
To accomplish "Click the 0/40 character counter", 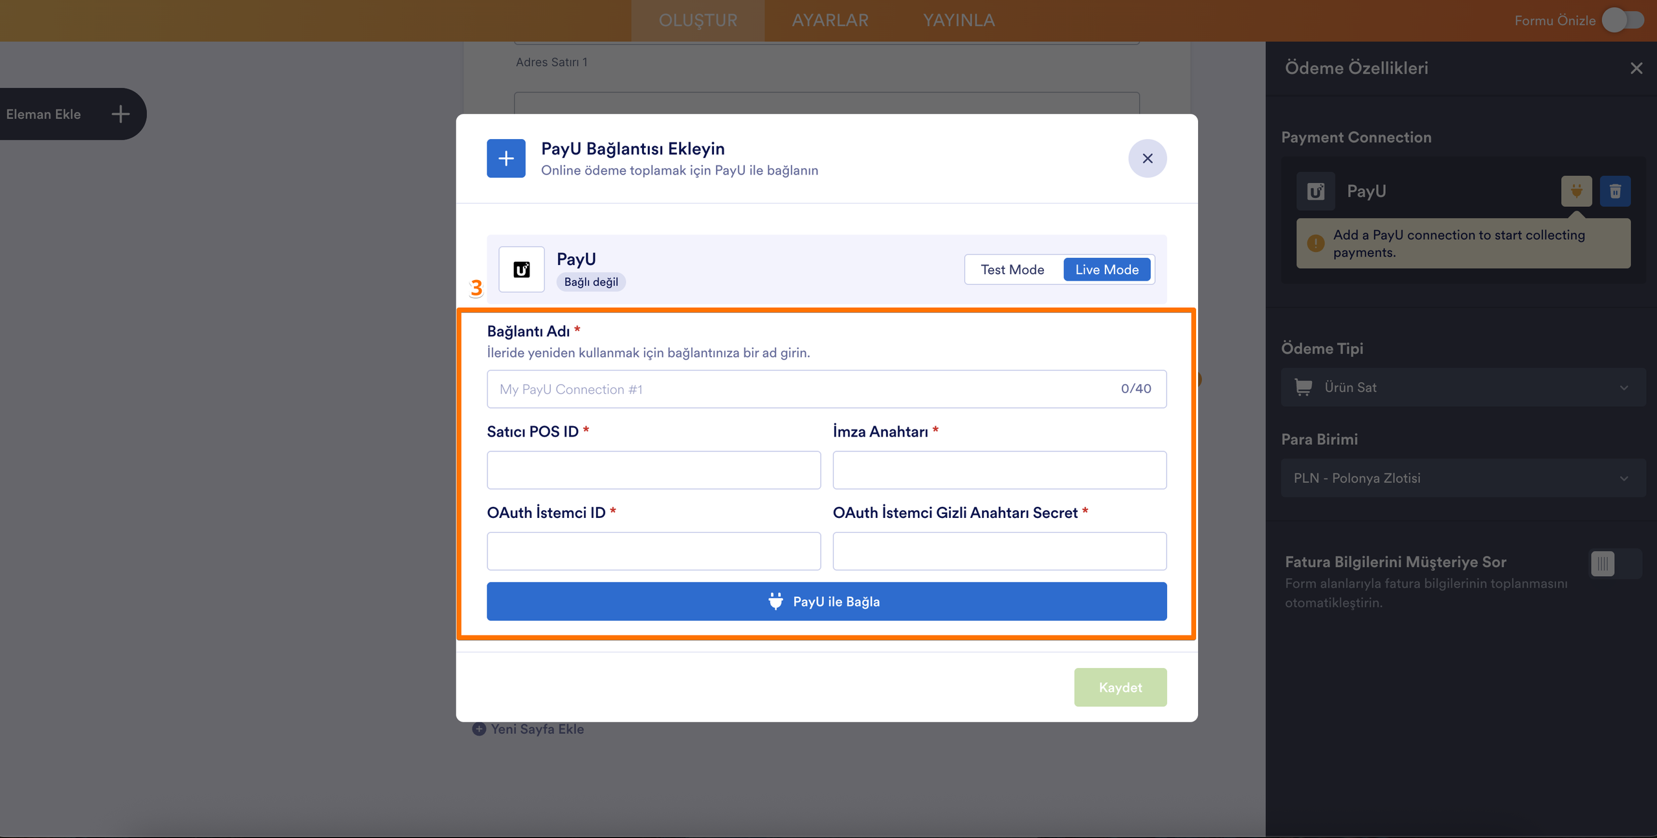I will tap(1136, 389).
